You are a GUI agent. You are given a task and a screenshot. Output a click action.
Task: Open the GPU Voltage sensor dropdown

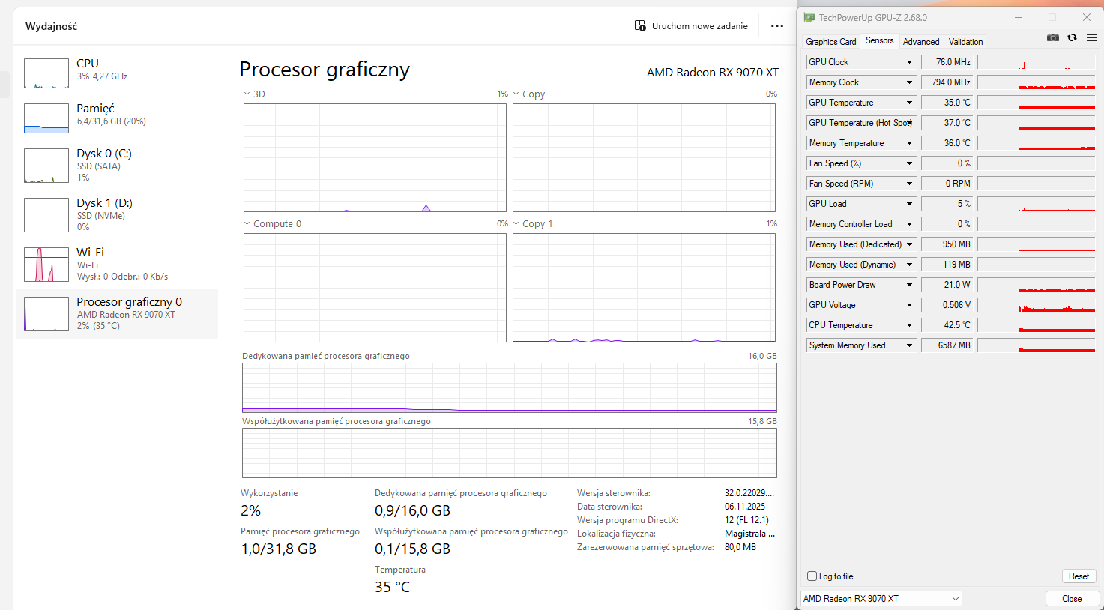coord(909,305)
